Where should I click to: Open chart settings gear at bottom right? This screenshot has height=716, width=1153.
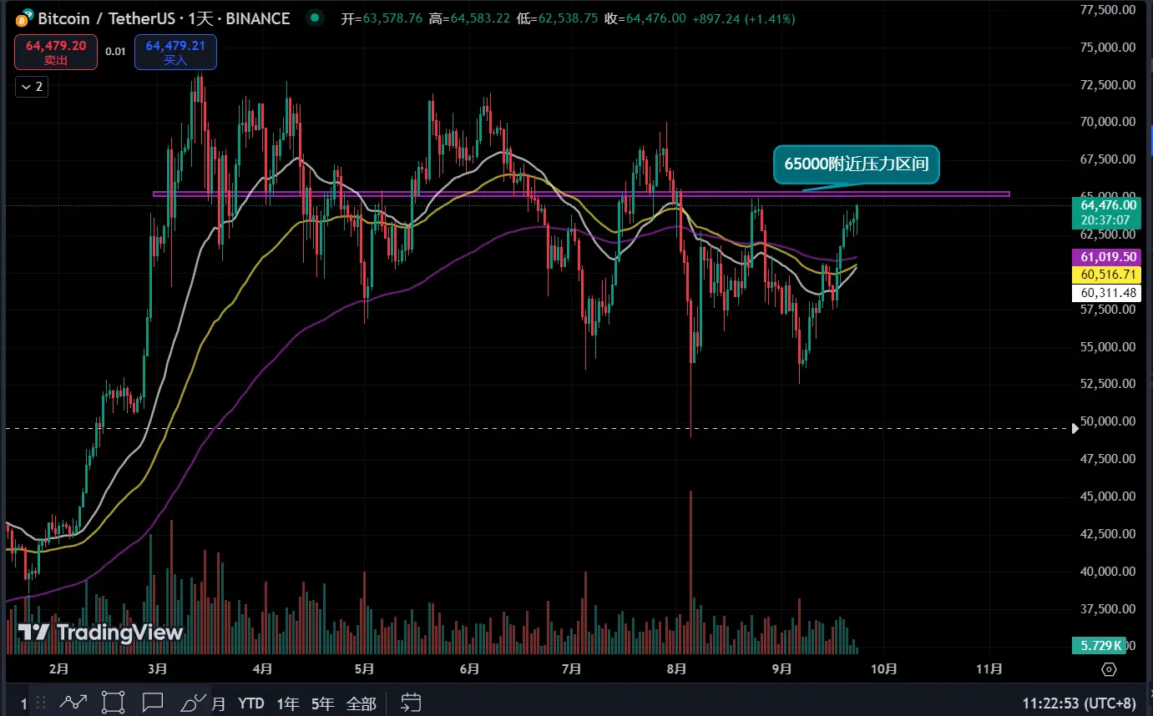coord(1109,669)
